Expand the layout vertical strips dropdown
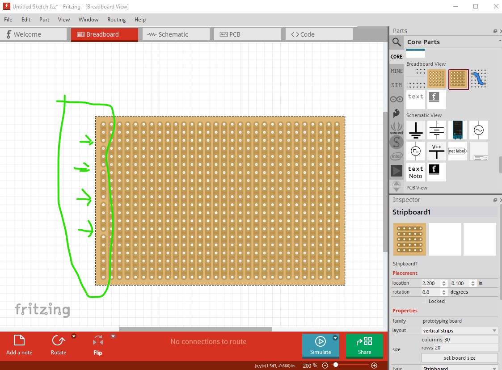502x370 pixels. [x=460, y=331]
